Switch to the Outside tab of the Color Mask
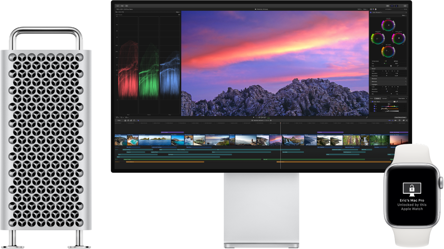This screenshot has width=444, height=249. pyautogui.click(x=384, y=99)
